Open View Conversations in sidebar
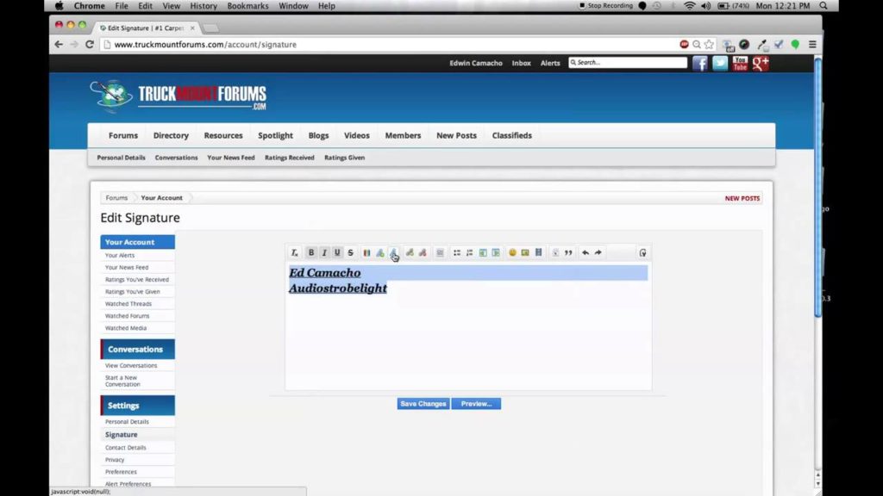The width and height of the screenshot is (883, 496). click(131, 365)
